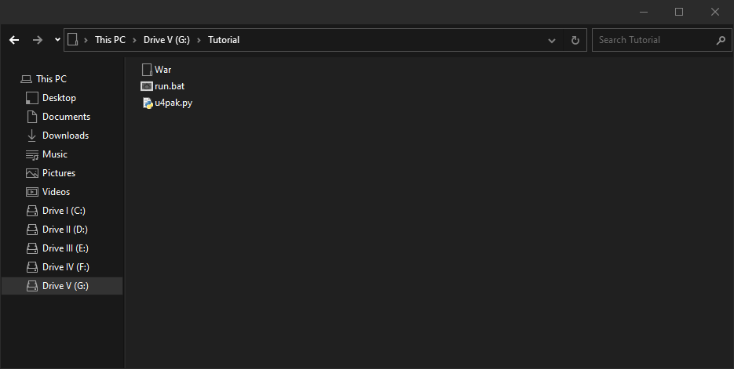Expand the address bar history dropdown
Screen dimensions: 734x369
pos(553,40)
